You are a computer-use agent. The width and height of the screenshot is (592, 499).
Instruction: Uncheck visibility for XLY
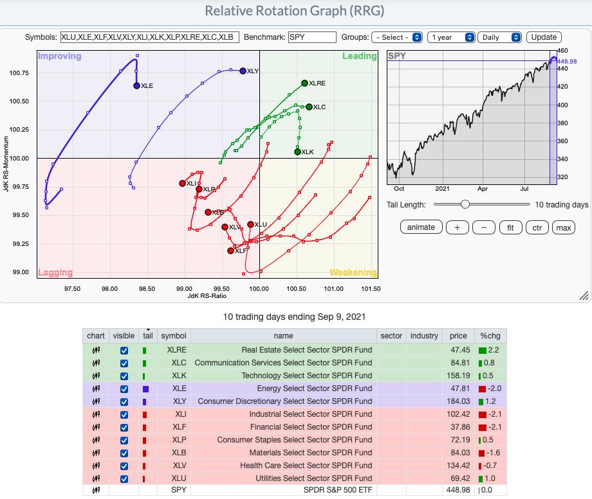pos(124,402)
